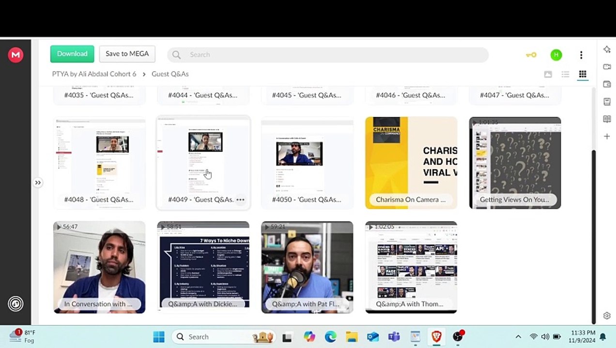Open the PTYA by Ali Abdaal Cohort 6 breadcrumb
The height and width of the screenshot is (348, 616).
point(94,74)
